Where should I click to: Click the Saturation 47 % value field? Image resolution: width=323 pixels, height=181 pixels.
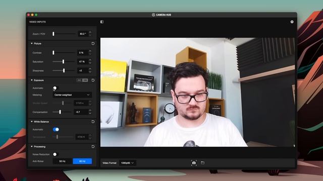point(83,61)
